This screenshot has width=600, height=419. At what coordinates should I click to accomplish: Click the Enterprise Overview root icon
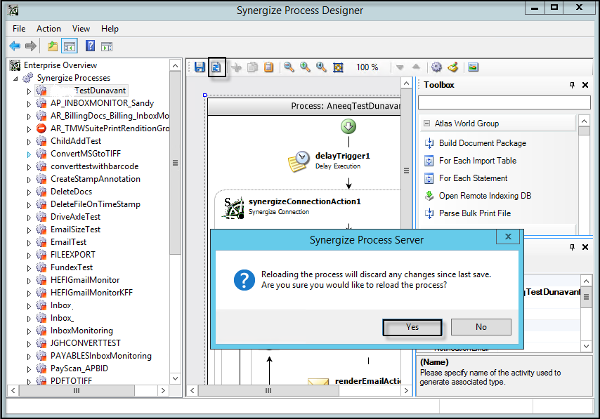15,65
